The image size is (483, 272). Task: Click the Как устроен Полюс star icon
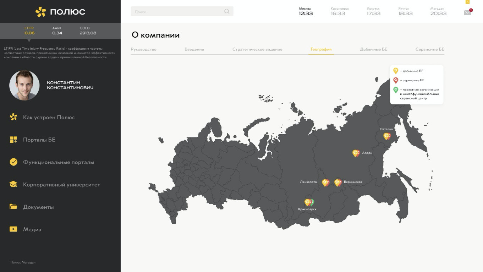click(x=13, y=117)
